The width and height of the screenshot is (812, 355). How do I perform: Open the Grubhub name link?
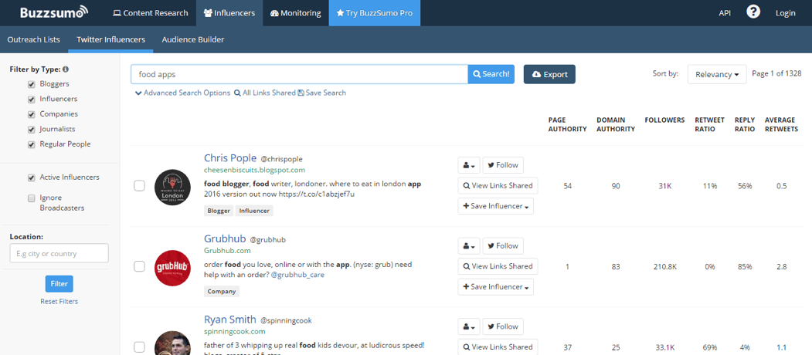click(x=225, y=238)
